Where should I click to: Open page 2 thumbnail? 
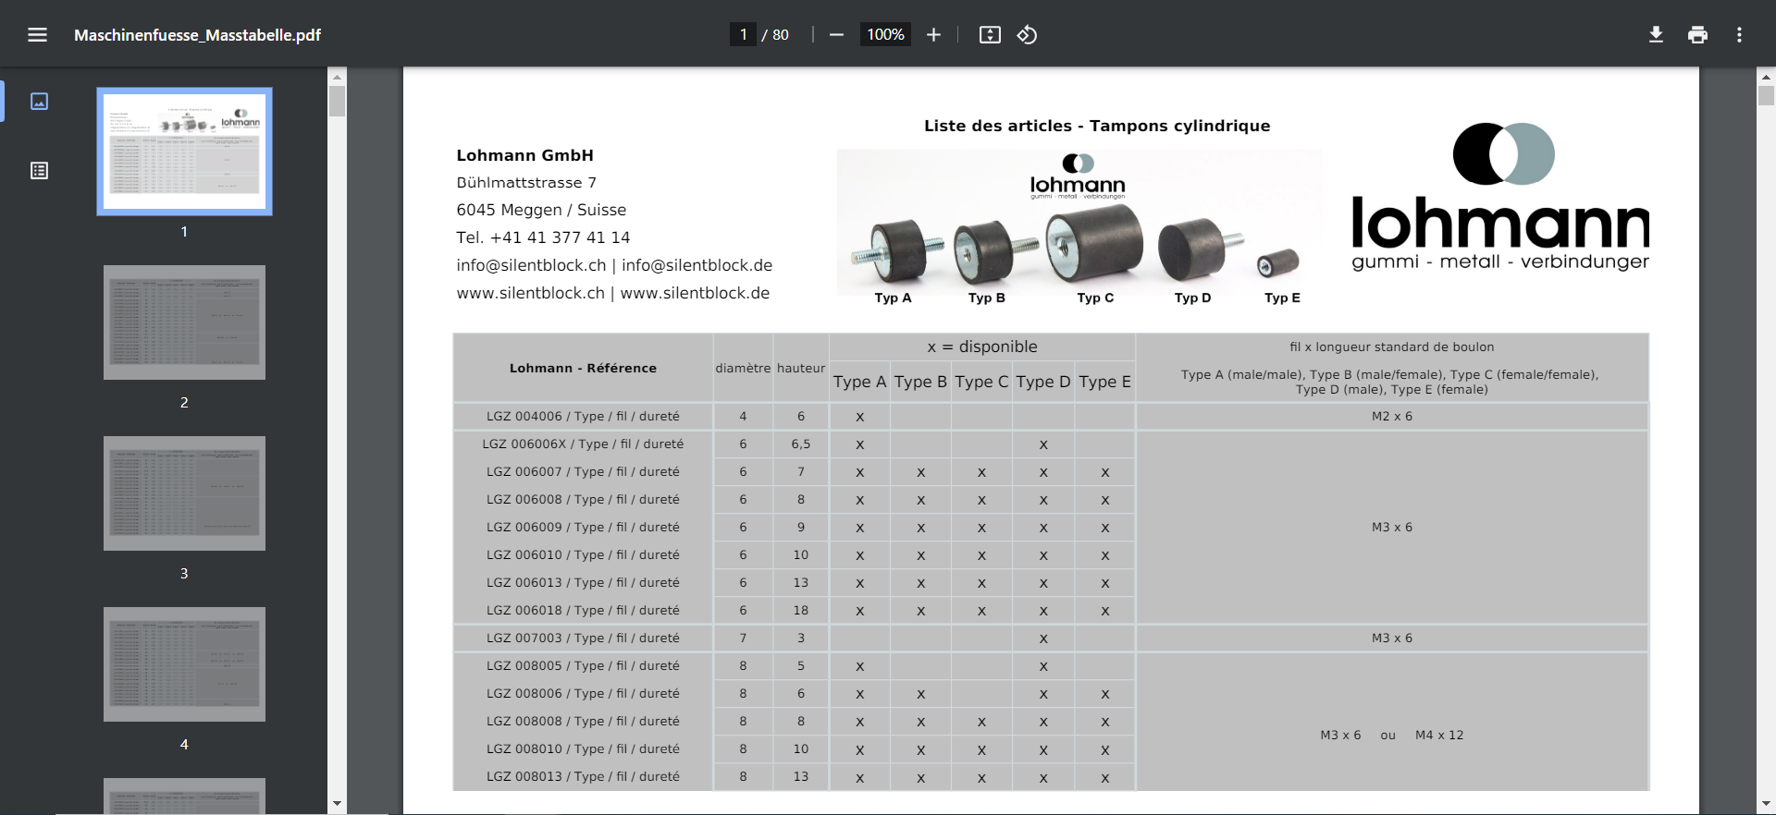[184, 322]
